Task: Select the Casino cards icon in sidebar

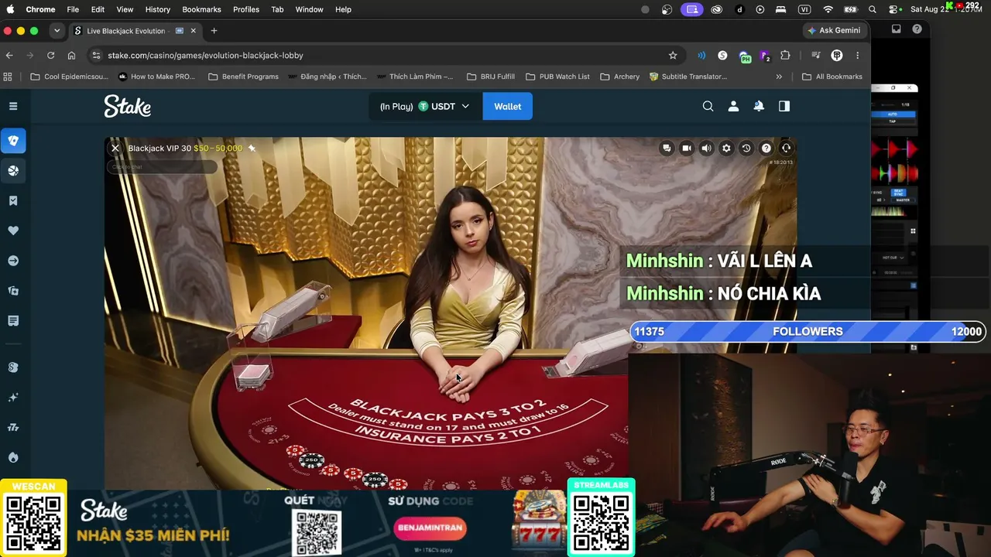Action: point(13,141)
